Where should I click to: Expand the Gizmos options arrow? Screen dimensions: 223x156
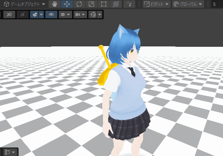(x=100, y=14)
